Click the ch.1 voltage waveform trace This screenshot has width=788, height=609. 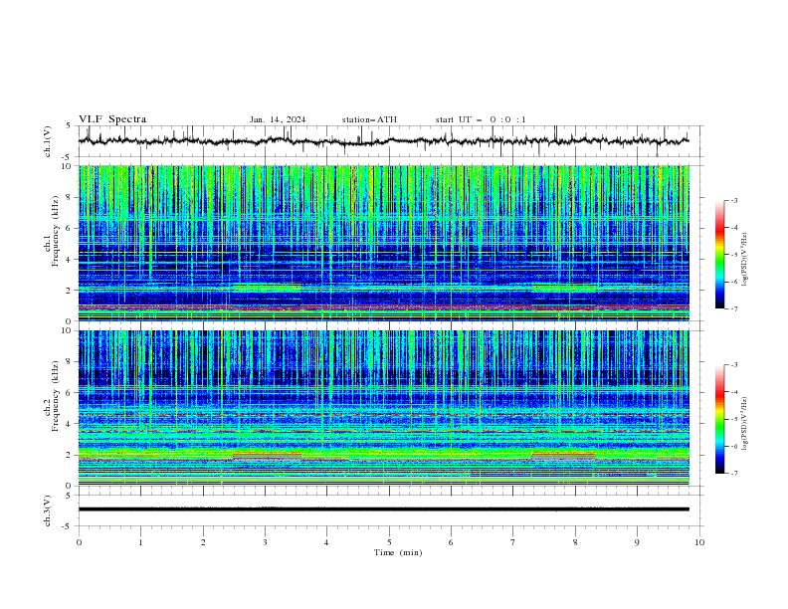[383, 141]
